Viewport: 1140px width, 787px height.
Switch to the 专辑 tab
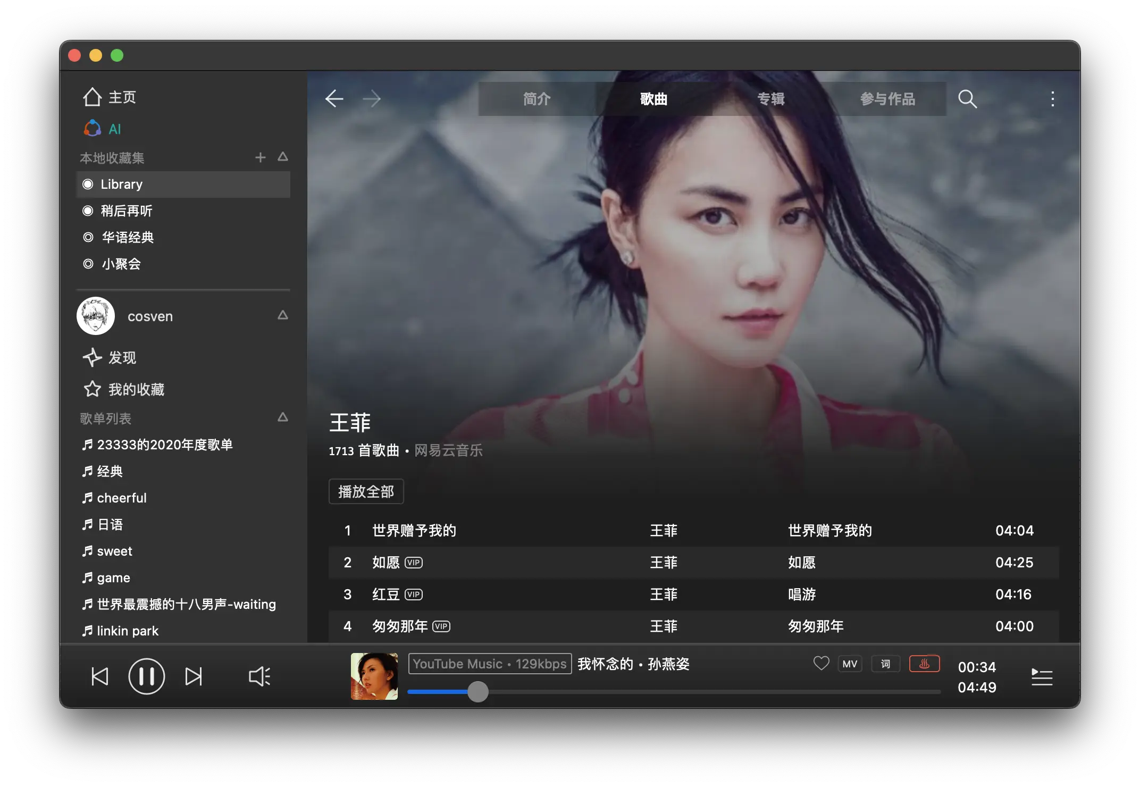(x=770, y=99)
